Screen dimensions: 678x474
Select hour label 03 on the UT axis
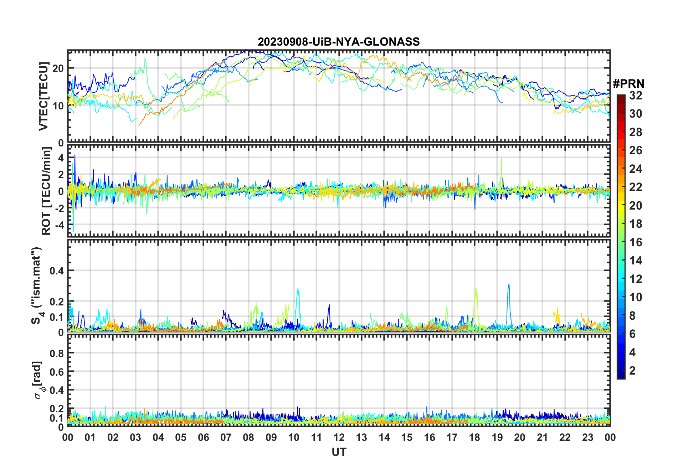point(135,437)
